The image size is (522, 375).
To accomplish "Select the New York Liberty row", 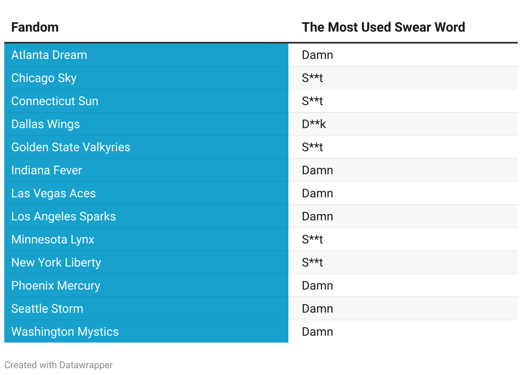I will click(x=261, y=263).
